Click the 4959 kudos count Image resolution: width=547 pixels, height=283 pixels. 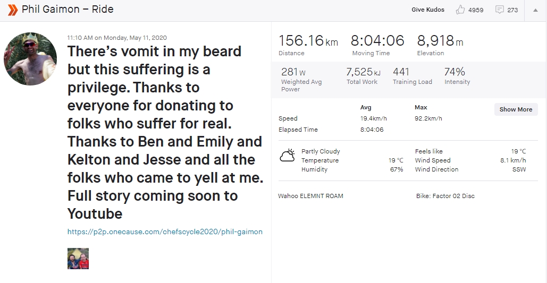tap(476, 10)
